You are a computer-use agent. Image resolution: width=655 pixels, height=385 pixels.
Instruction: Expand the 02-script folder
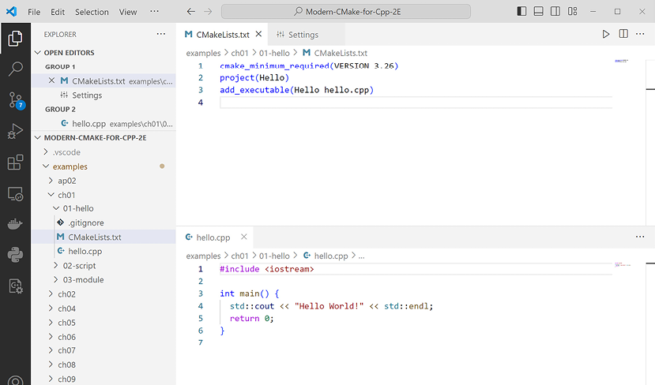(x=79, y=266)
